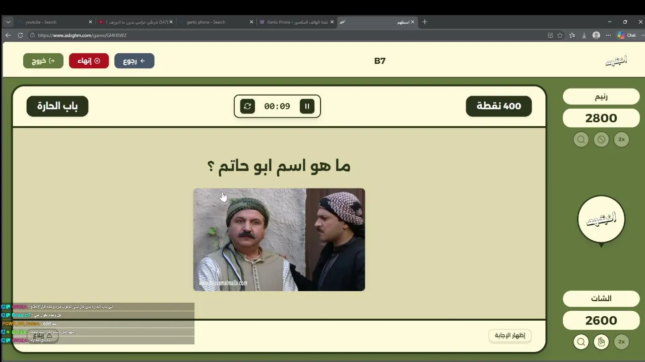Click Roaa_b7 username in chat overlay
This screenshot has height=362, width=645.
click(x=21, y=315)
